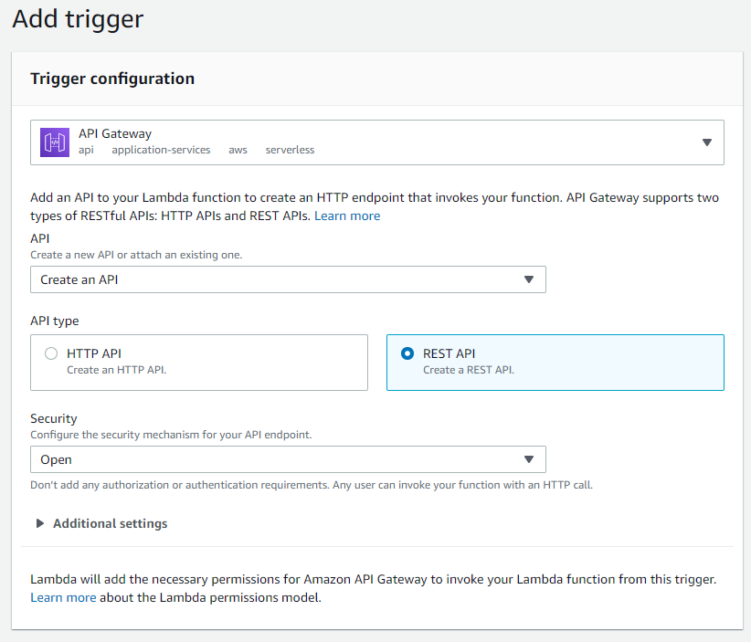Click the Additional settings disclosure triangle
Image resolution: width=751 pixels, height=642 pixels.
click(x=40, y=523)
